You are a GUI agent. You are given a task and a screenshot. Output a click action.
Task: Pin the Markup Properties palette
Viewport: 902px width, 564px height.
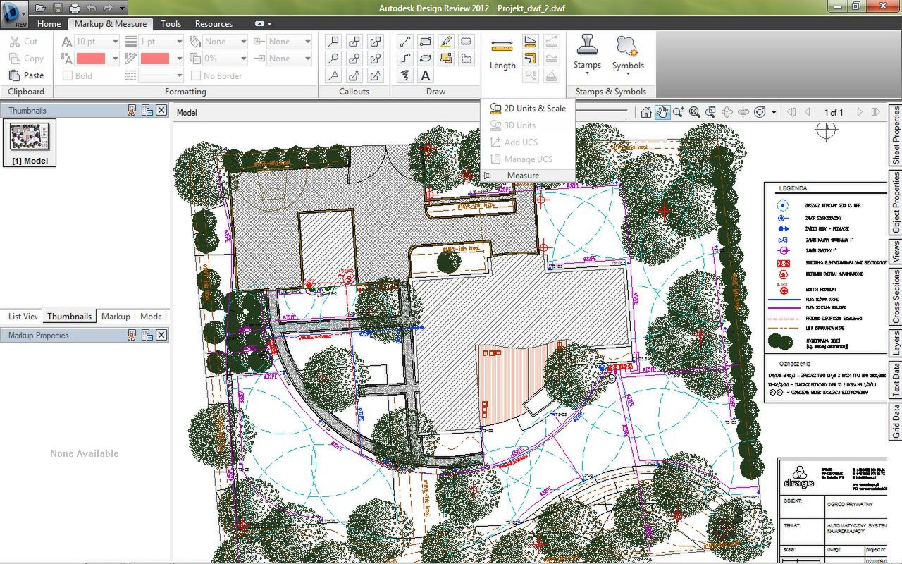coord(132,335)
